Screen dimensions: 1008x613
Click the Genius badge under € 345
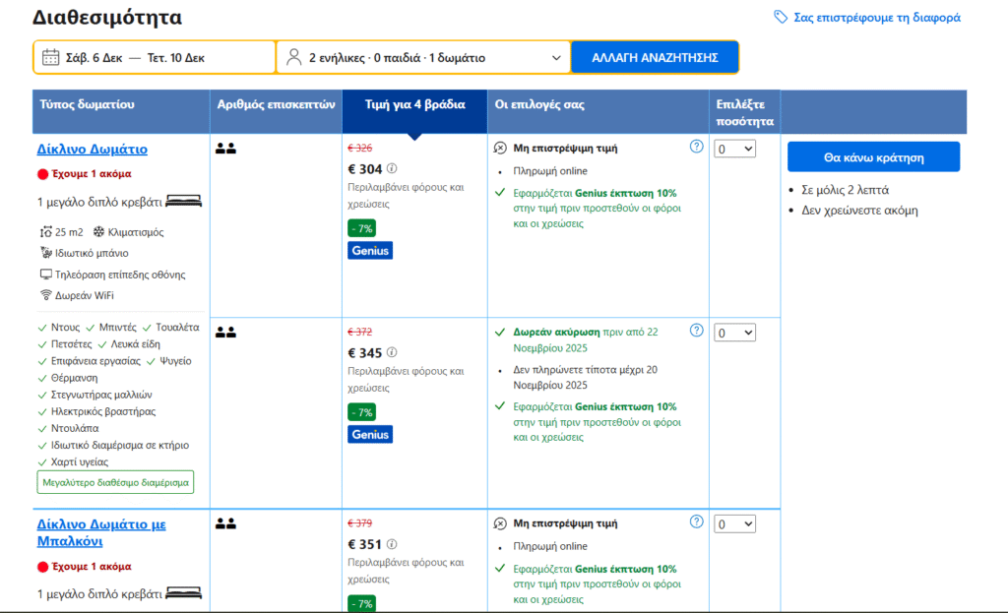click(x=370, y=434)
